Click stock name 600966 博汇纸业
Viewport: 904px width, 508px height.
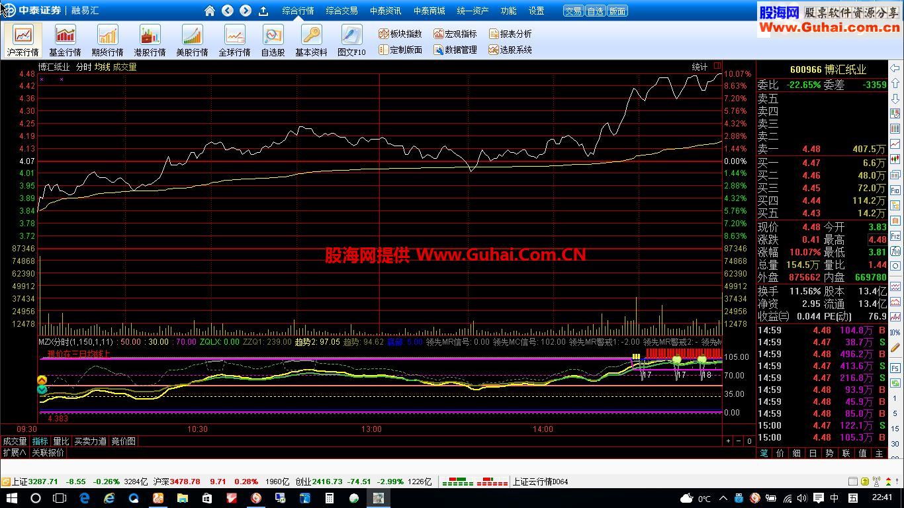(828, 69)
